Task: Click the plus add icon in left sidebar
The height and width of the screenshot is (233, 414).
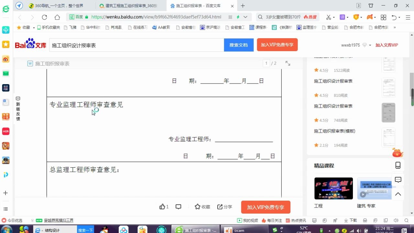Action: [5, 193]
